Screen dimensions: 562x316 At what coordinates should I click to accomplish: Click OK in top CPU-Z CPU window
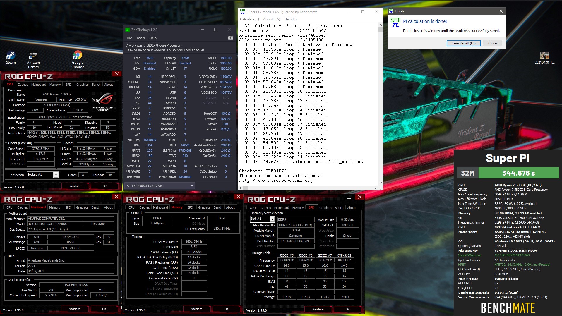pos(104,186)
